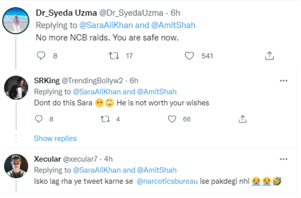Screen dimensions: 301x198
Task: Open SRKing's profile avatar
Action: 16,88
